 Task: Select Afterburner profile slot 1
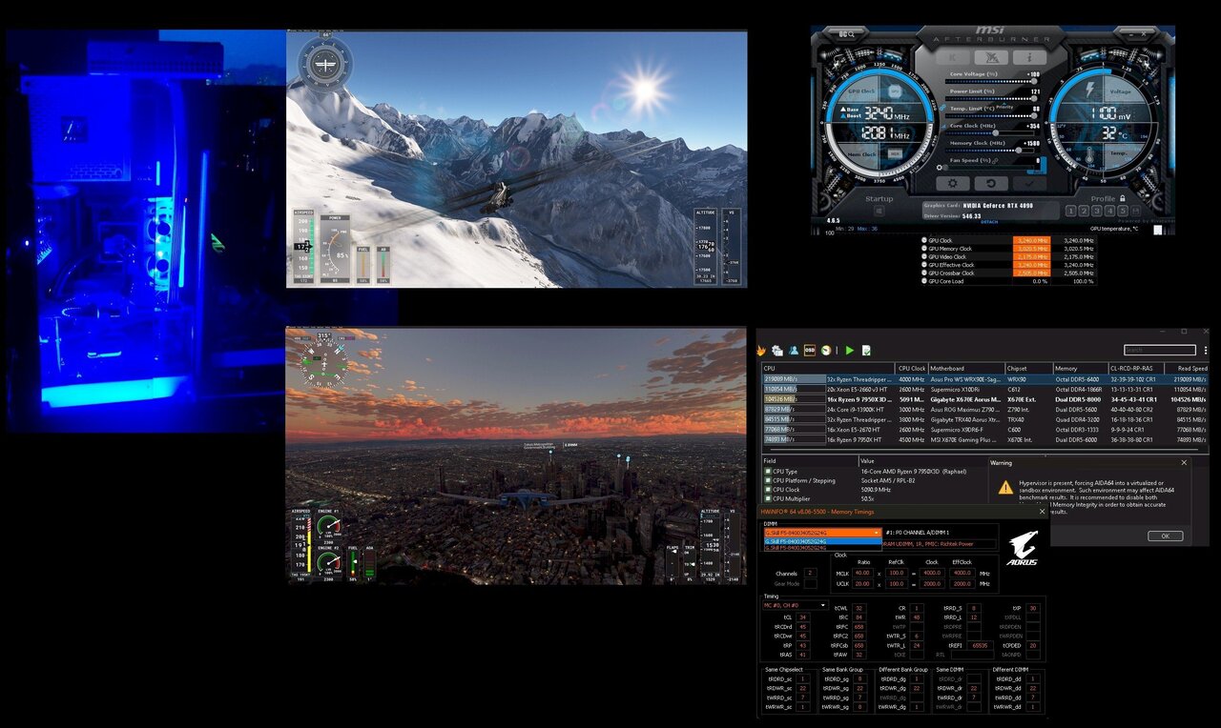tap(1071, 211)
